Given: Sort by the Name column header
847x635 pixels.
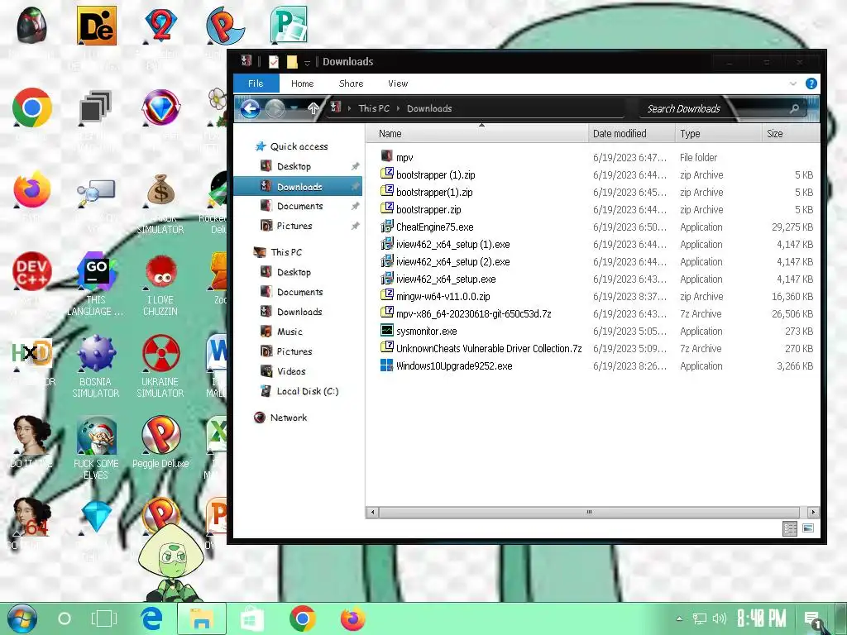Looking at the screenshot, I should coord(477,133).
